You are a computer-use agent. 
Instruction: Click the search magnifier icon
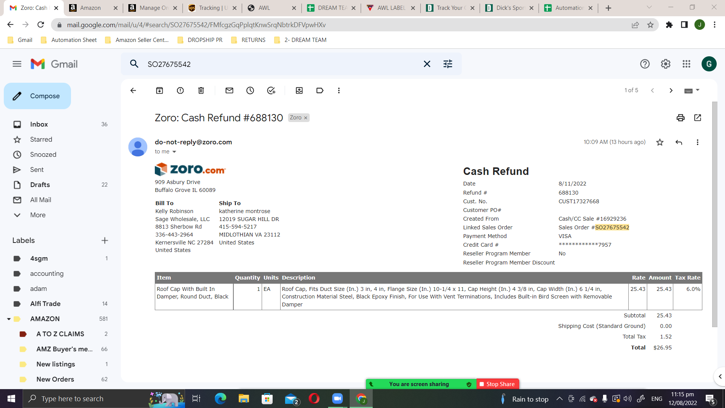click(x=134, y=64)
